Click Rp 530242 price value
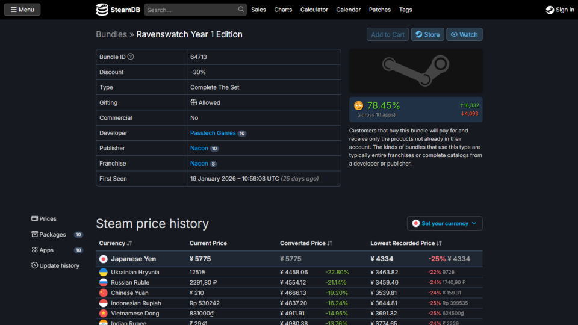The height and width of the screenshot is (325, 578). pos(205,303)
